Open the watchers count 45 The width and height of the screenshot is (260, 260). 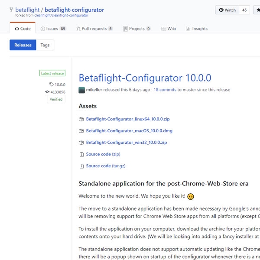[244, 10]
